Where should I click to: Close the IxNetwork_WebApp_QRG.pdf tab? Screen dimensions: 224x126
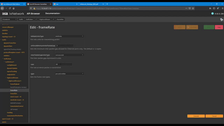point(103,4)
